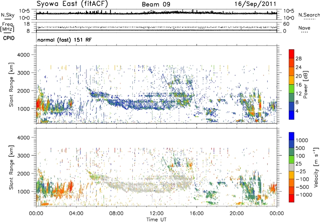Select the '-100' tick on the Velocity colorbar

point(302,179)
